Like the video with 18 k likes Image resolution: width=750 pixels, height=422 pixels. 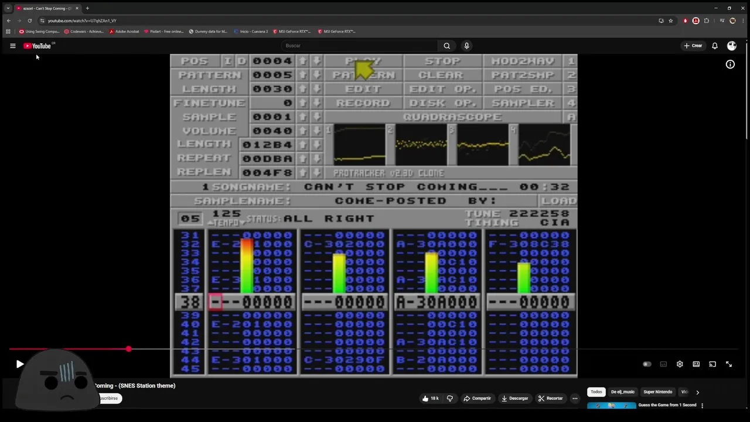(x=430, y=399)
